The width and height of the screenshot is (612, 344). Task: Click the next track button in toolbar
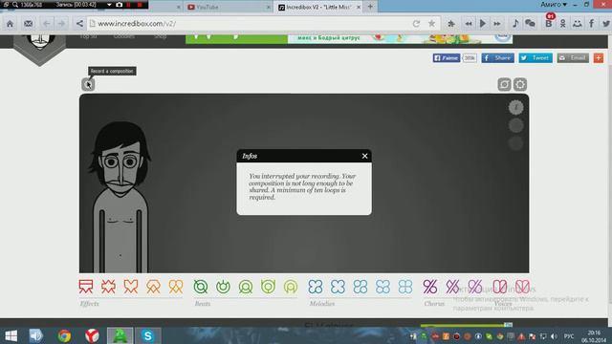(x=497, y=24)
